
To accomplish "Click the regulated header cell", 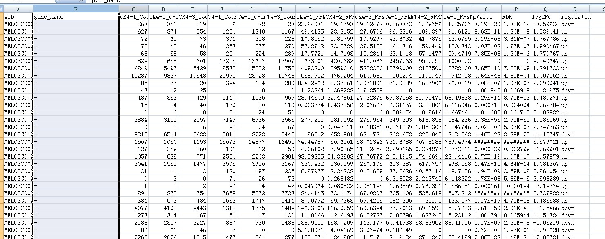I will click(x=575, y=17).
